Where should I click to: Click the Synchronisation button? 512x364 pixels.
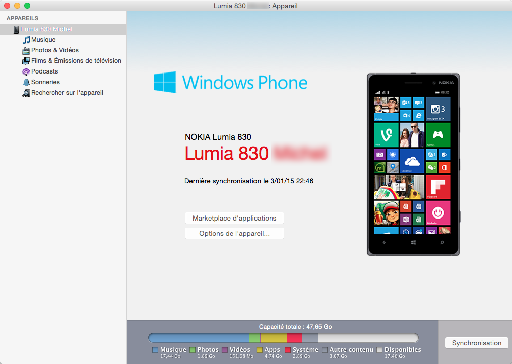point(477,343)
